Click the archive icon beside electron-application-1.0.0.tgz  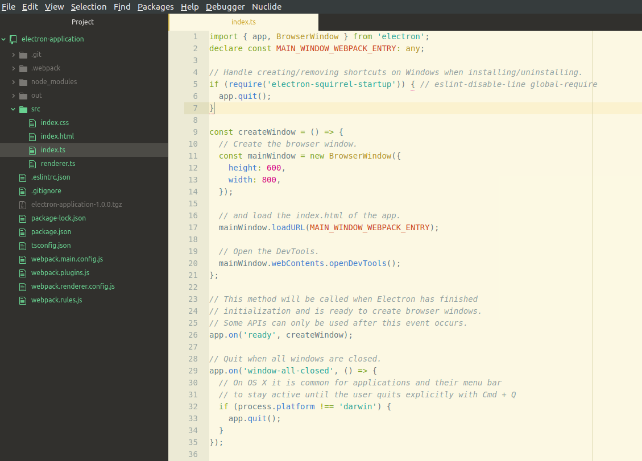[x=22, y=204]
